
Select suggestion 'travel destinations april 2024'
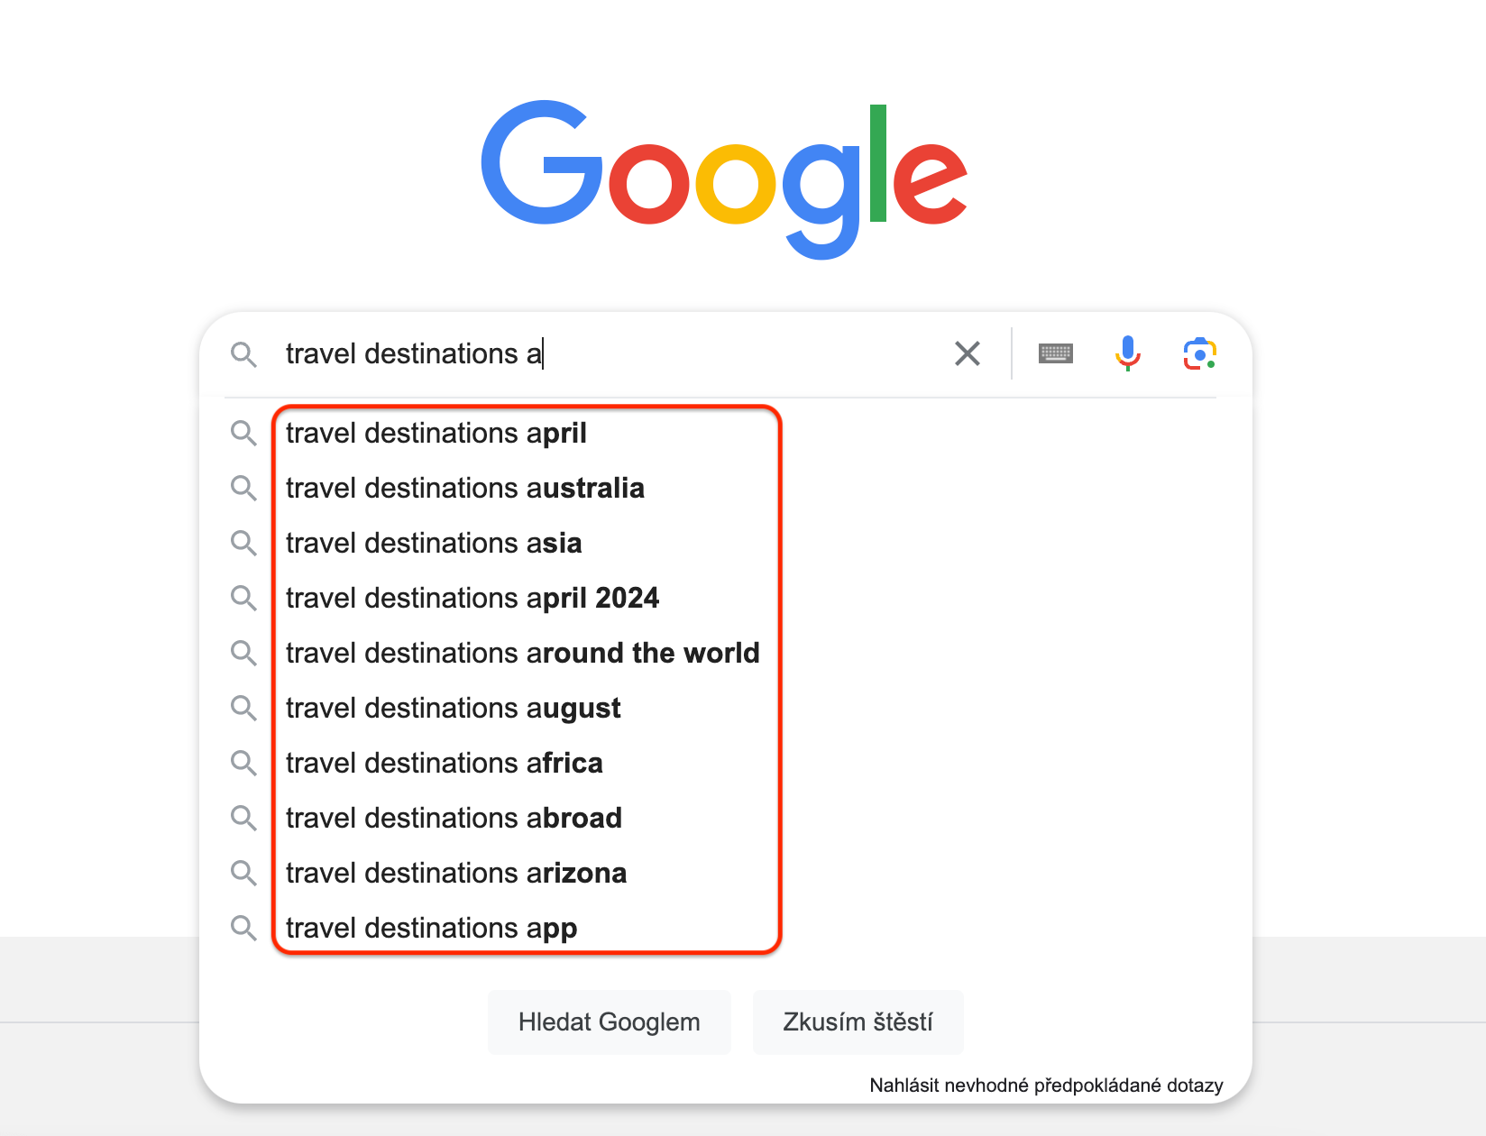pyautogui.click(x=472, y=598)
